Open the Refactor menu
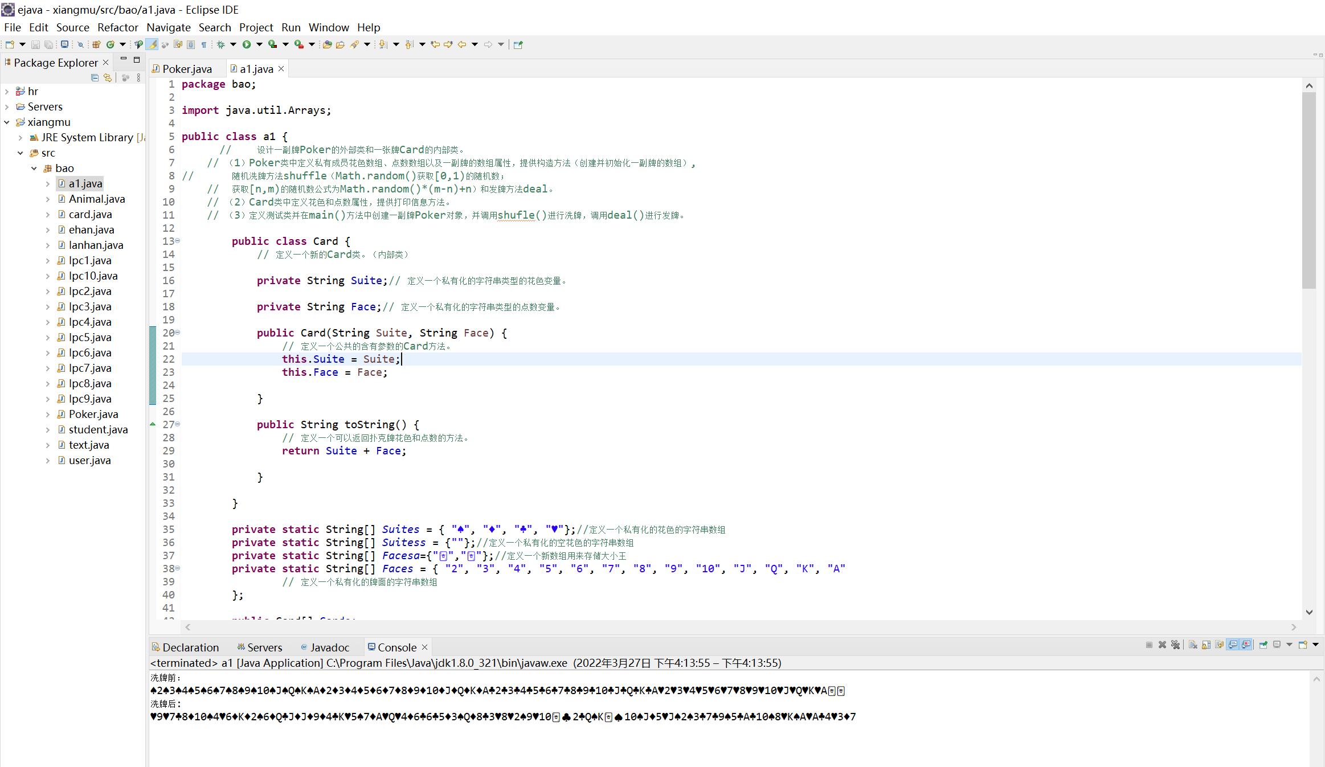The width and height of the screenshot is (1325, 767). tap(117, 27)
